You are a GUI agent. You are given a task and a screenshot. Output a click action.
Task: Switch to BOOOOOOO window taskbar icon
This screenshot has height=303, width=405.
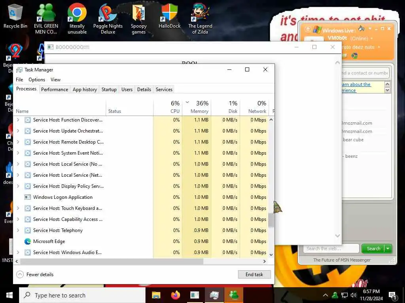(x=195, y=295)
